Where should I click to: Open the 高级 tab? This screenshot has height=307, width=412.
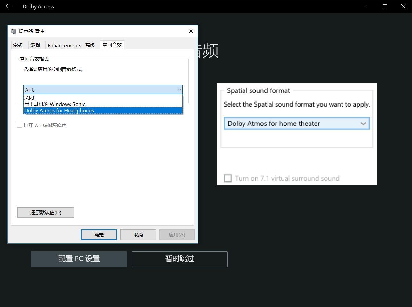pyautogui.click(x=90, y=45)
